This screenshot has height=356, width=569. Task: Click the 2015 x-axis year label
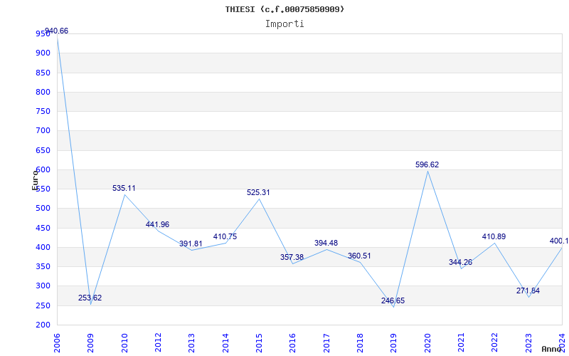(x=259, y=342)
